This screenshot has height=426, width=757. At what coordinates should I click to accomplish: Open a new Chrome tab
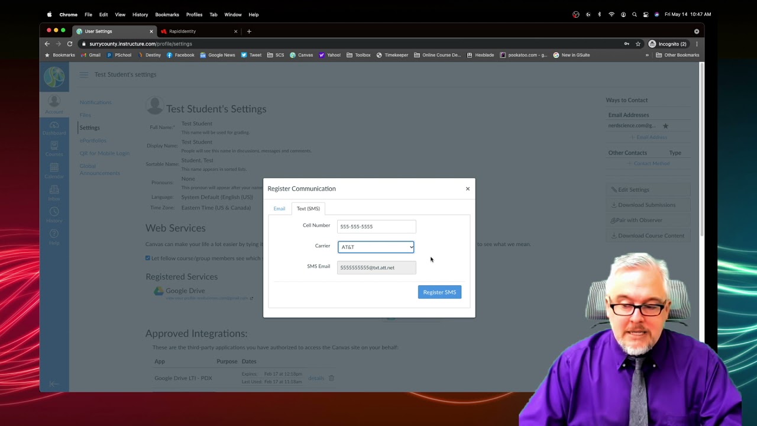click(x=249, y=31)
